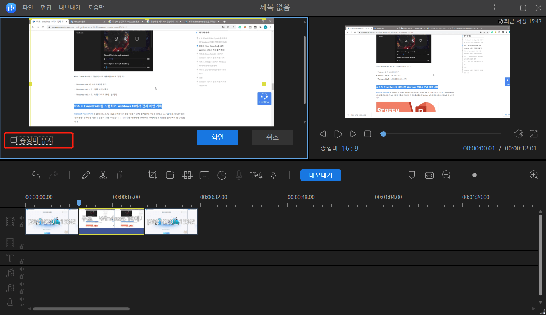
Task: Click the trash delete icon
Action: click(x=120, y=175)
